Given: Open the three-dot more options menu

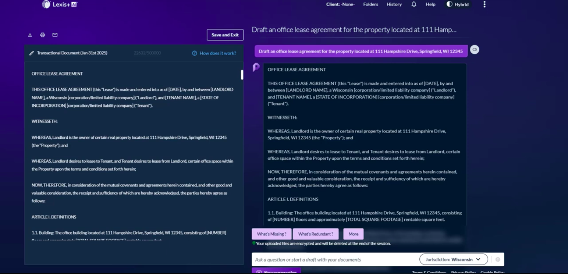Looking at the screenshot, I should [x=484, y=4].
